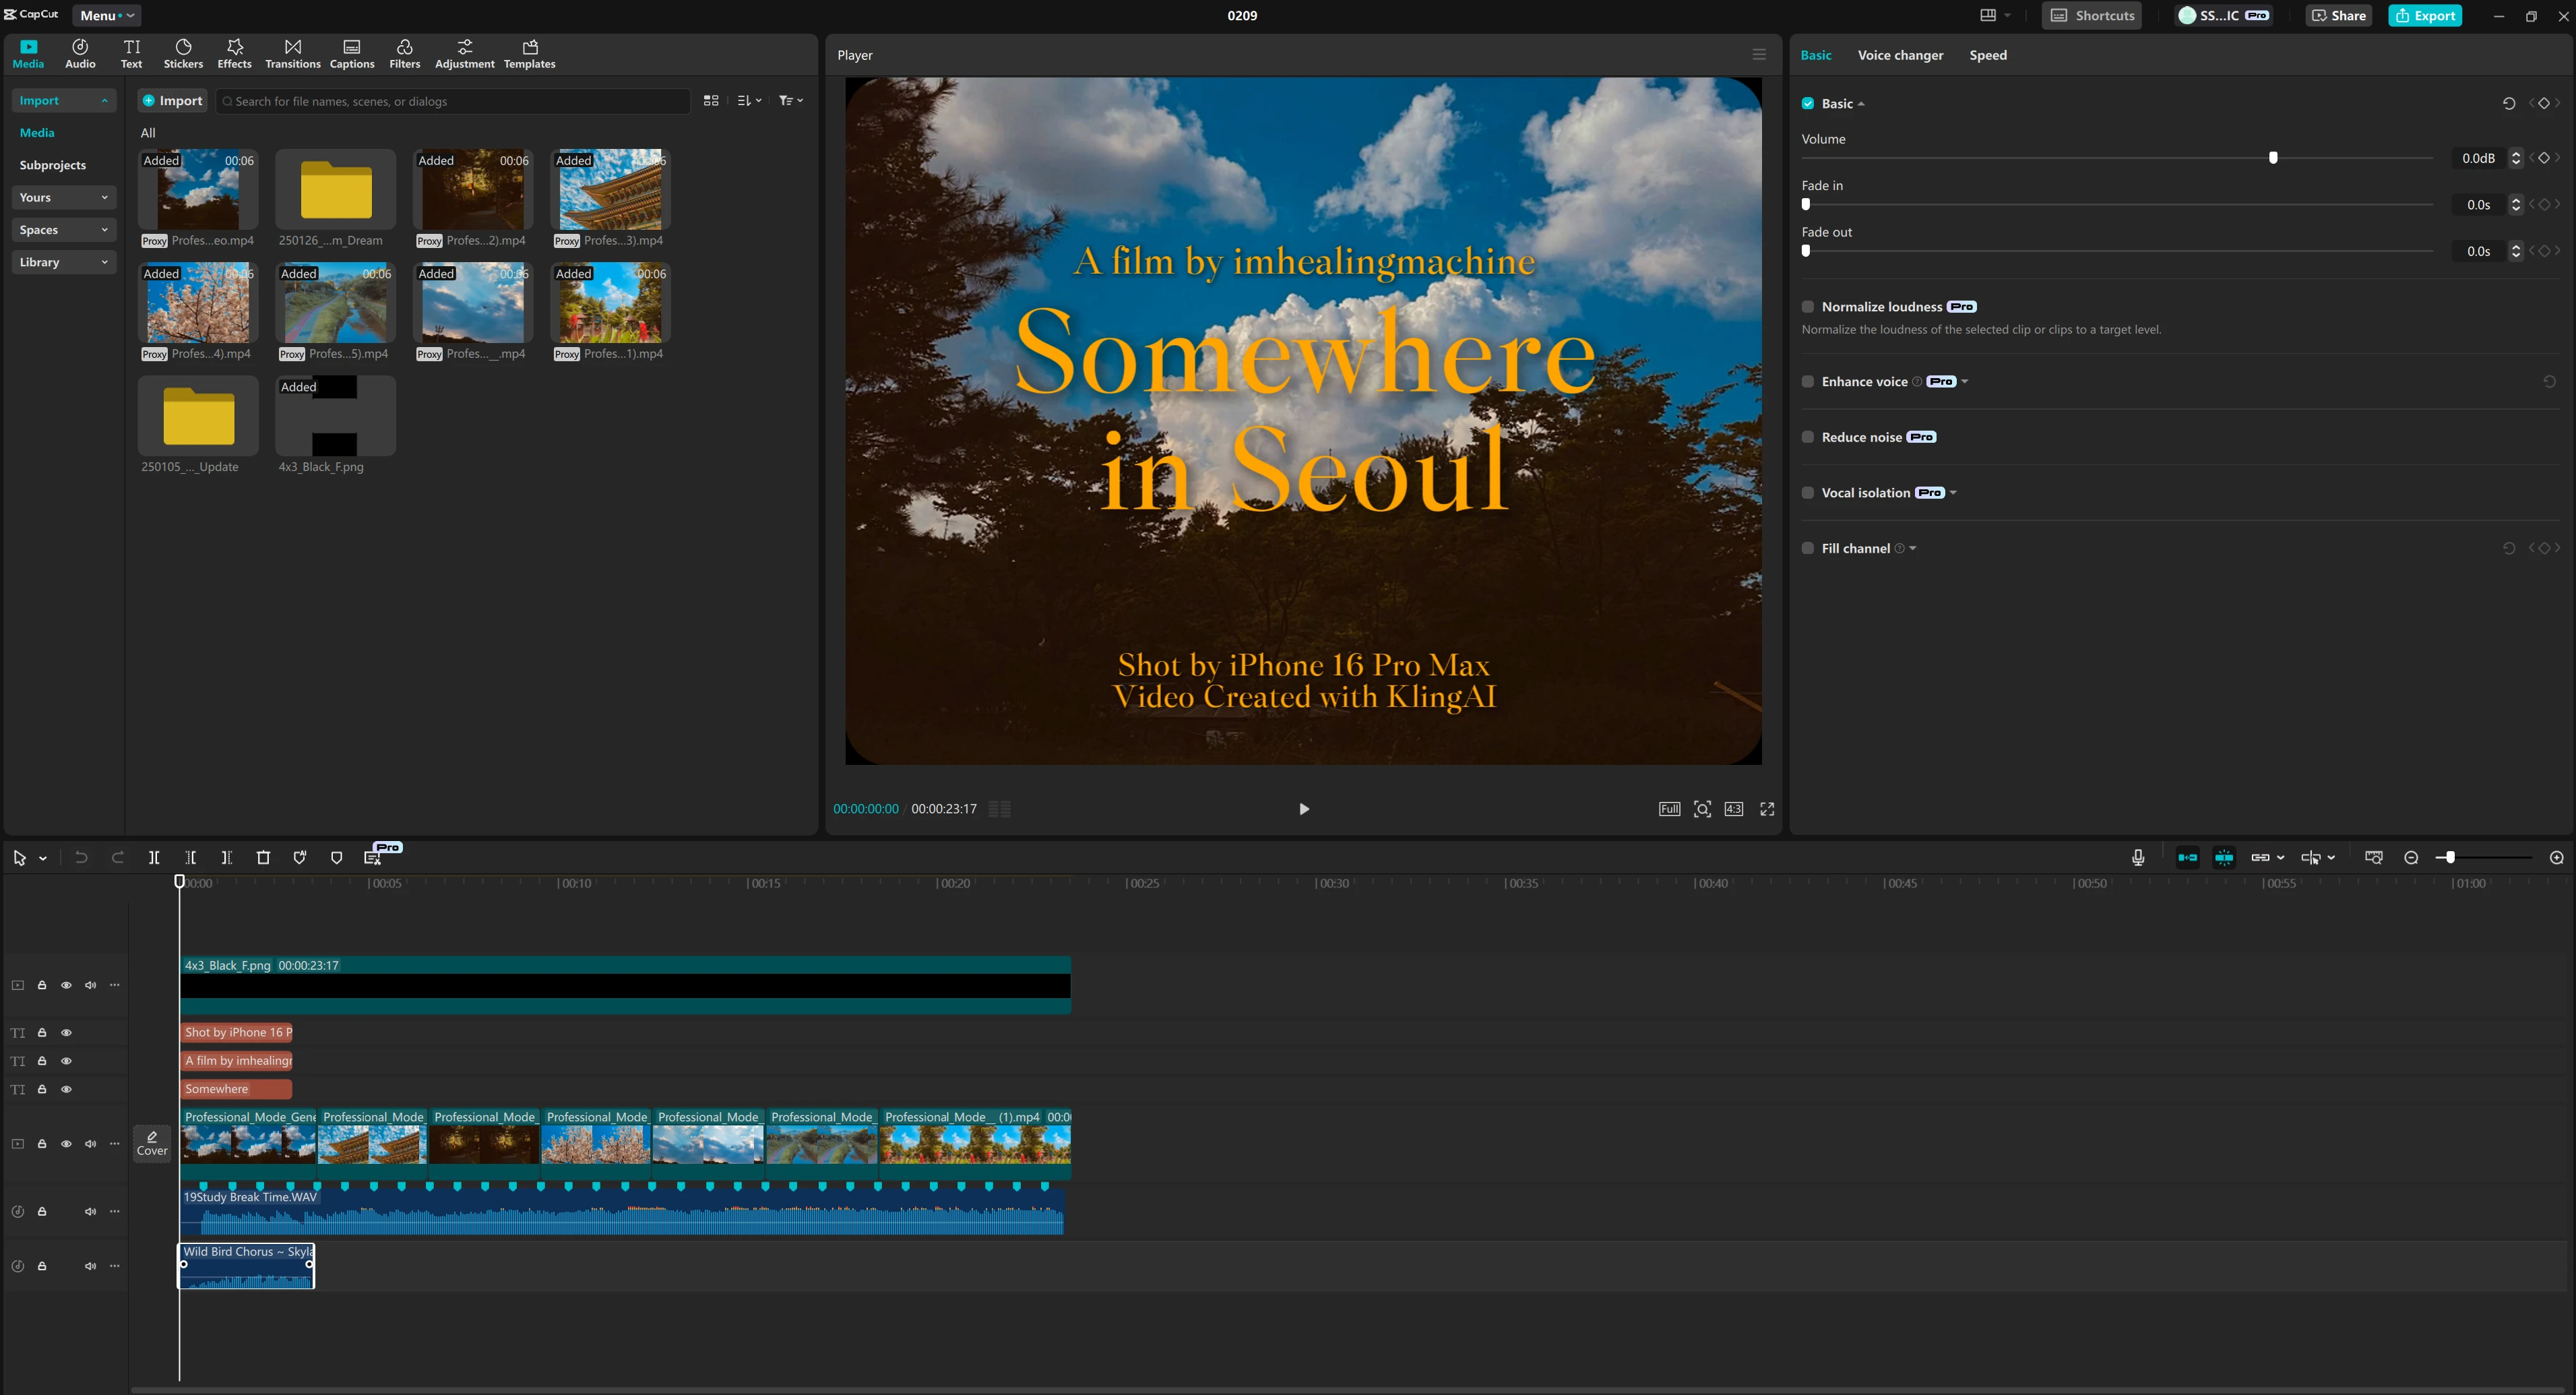Screen dimensions: 2576x1395
Task: Open the Player panel hamburger menu
Action: 1759,55
